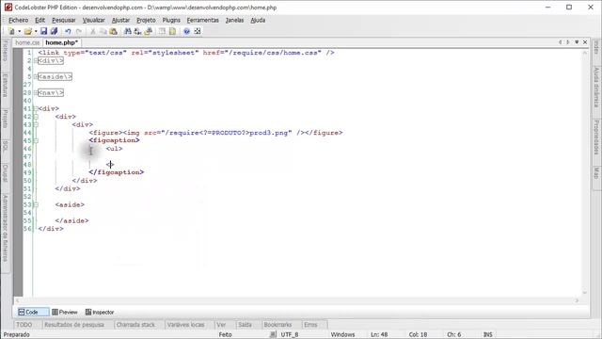Open the Ajuda menu

coord(258,20)
